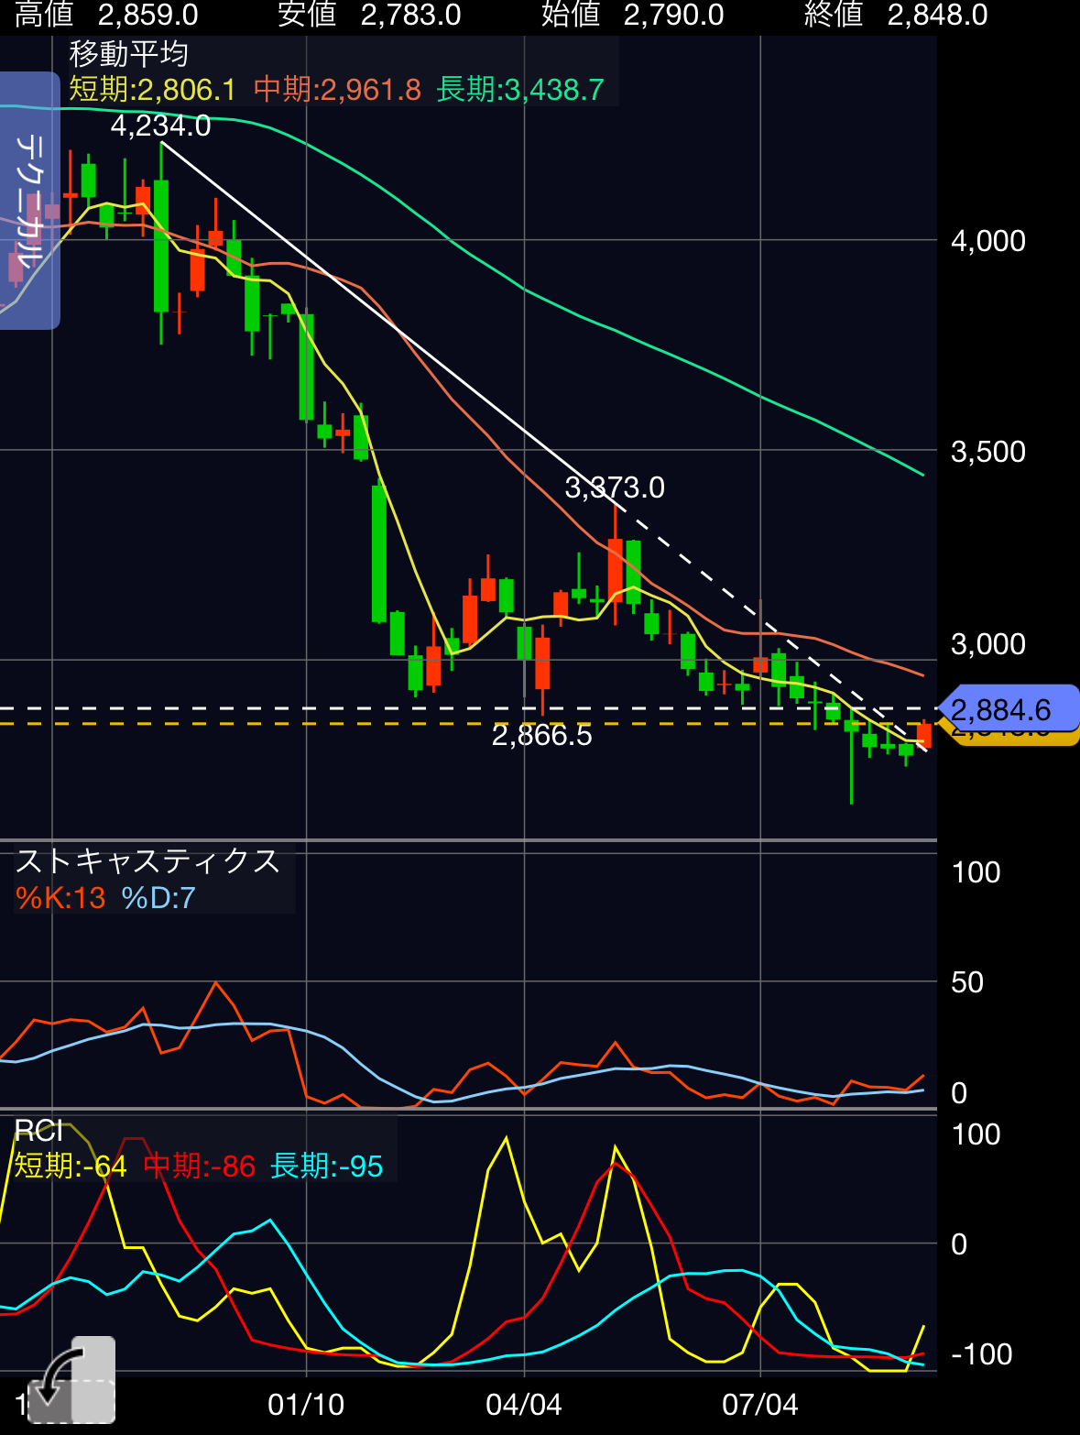The height and width of the screenshot is (1435, 1080).
Task: Tap the ストキャスティクス indicator title
Action: point(147,861)
